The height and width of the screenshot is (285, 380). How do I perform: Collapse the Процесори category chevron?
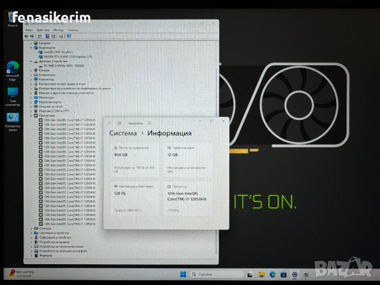[x=31, y=116]
